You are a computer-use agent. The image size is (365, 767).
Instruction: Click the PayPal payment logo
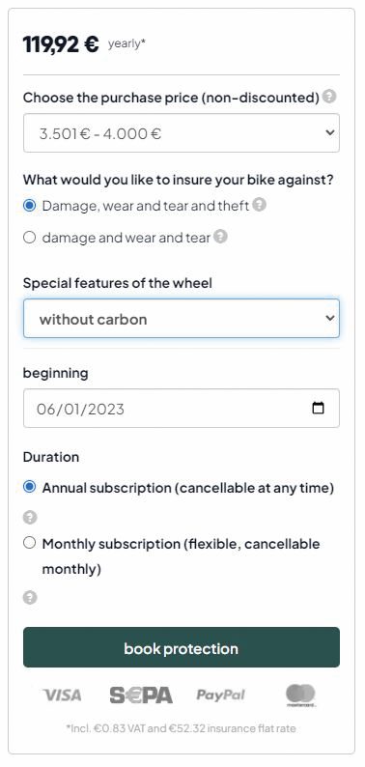[x=221, y=696]
